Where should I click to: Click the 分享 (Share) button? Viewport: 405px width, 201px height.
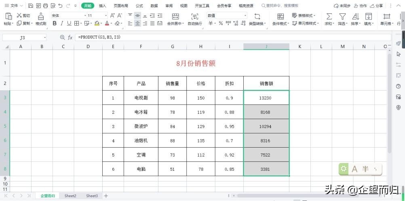(376, 6)
